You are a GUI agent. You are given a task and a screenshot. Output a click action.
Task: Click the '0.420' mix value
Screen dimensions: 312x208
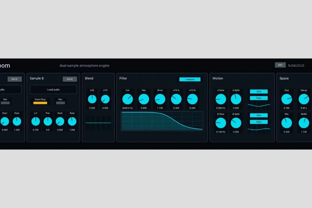pyautogui.click(x=286, y=132)
